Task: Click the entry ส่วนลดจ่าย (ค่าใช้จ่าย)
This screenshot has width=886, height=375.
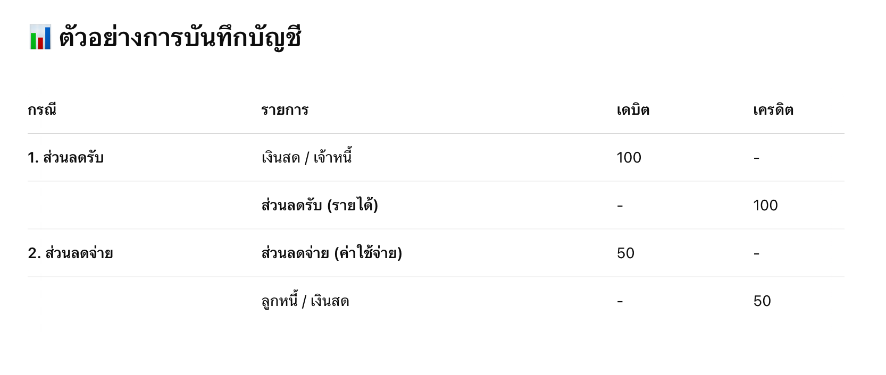Action: point(332,252)
